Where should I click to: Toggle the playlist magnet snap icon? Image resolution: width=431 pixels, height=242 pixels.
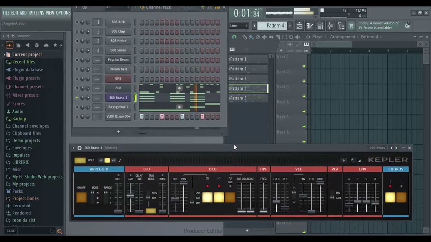click(234, 37)
